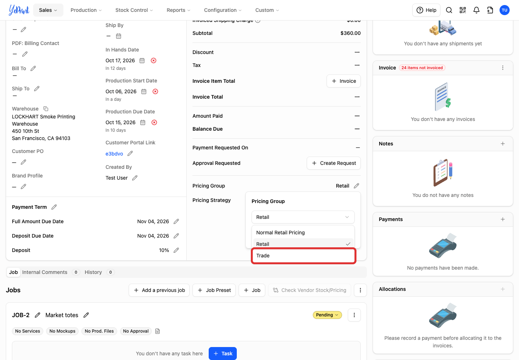
Task: Open the Sales menu
Action: 48,10
